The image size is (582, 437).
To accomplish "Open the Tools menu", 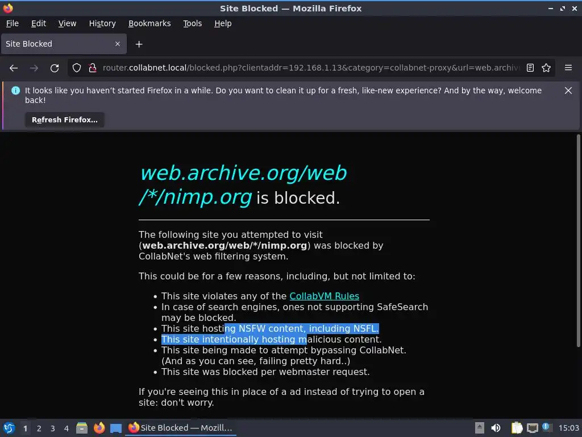I will 193,23.
